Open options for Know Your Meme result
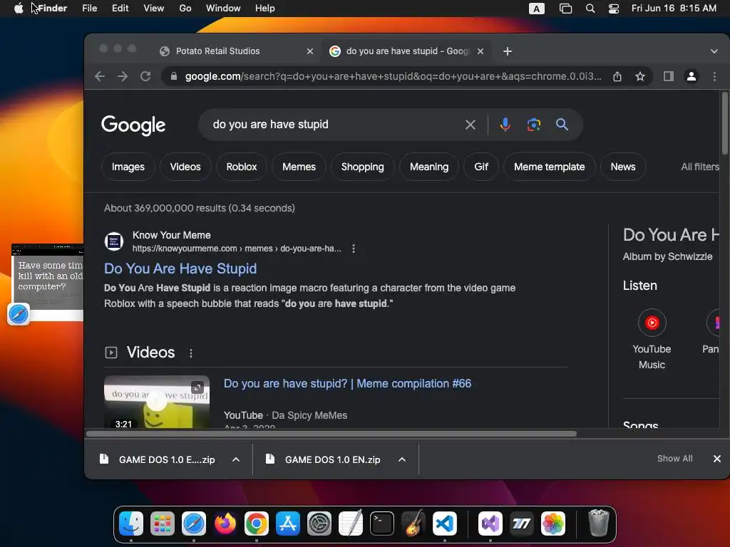This screenshot has width=730, height=547. [354, 249]
